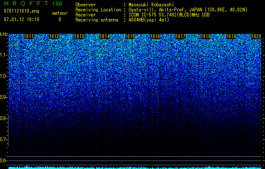Click the 1818 time marker
The width and height of the screenshot is (265, 169).
tap(206, 36)
